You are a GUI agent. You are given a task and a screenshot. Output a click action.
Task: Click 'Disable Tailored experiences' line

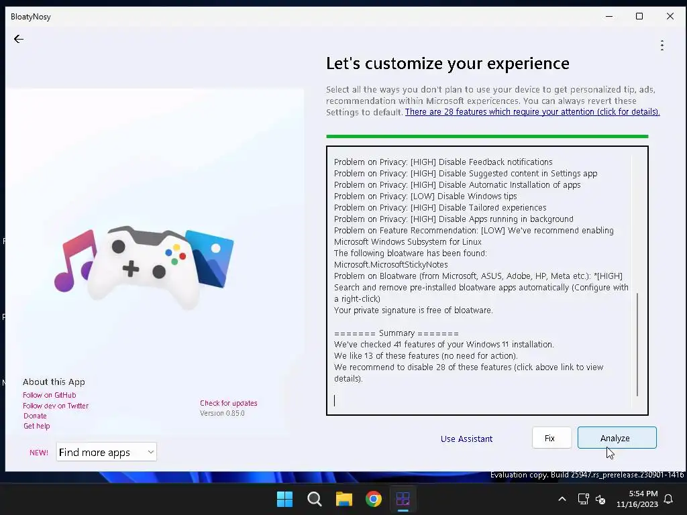click(440, 208)
